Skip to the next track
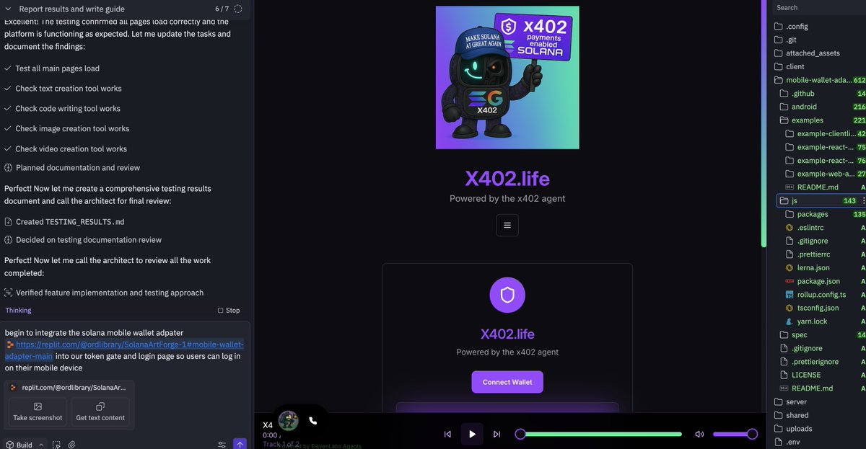866x449 pixels. [497, 434]
